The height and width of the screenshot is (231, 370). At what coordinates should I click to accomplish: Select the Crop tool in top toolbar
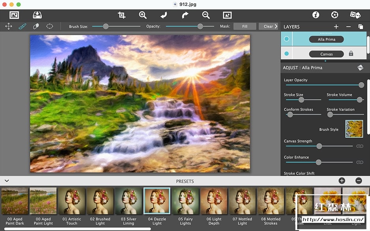click(x=122, y=15)
